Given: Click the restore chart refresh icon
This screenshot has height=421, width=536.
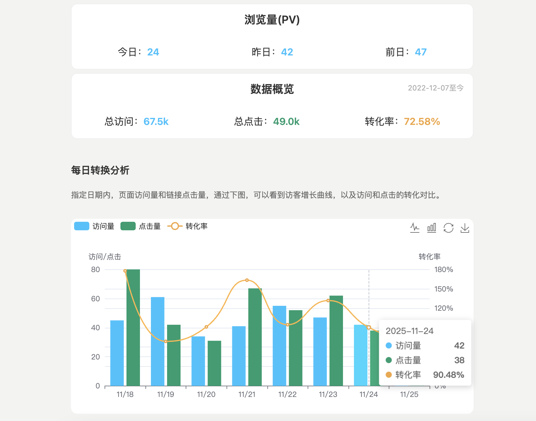Looking at the screenshot, I should coord(448,228).
